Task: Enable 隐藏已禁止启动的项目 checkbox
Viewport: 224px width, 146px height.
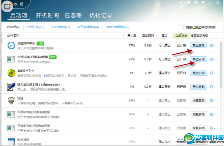Action: (181, 27)
